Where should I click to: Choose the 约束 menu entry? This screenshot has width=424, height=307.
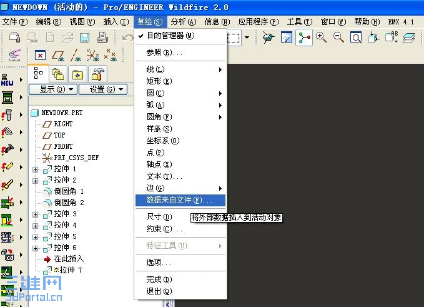click(180, 229)
